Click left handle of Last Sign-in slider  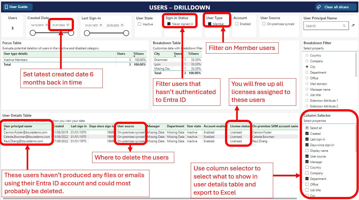pos(87,33)
